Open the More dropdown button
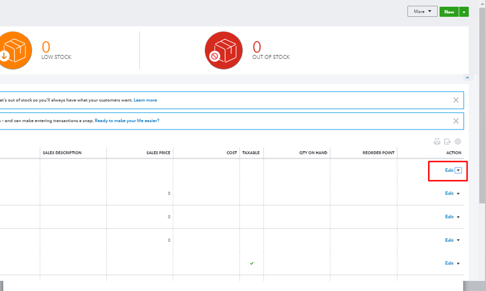 [x=422, y=12]
